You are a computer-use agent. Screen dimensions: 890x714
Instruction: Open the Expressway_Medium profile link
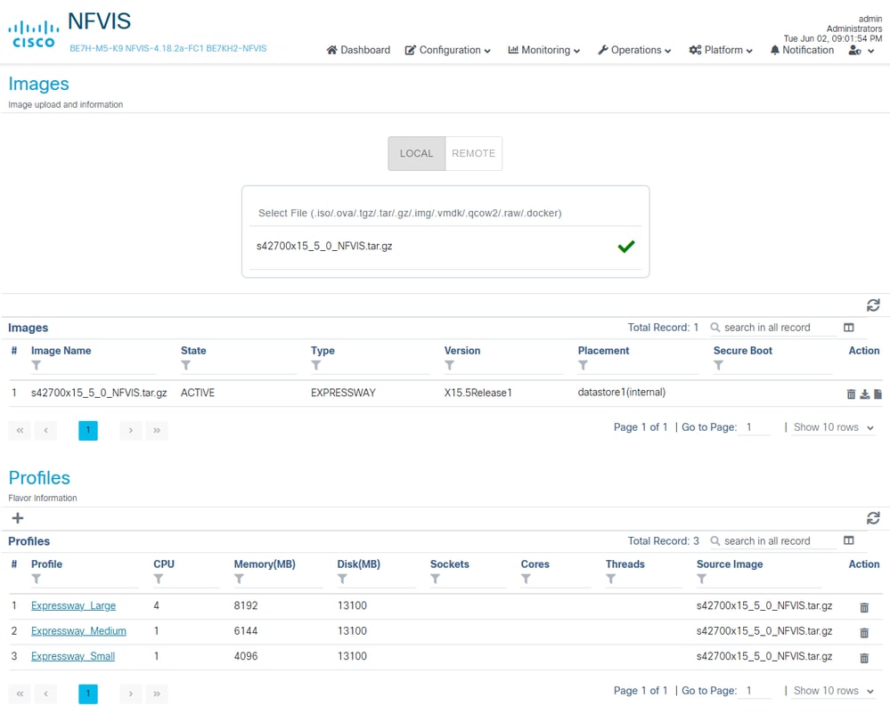pos(78,630)
